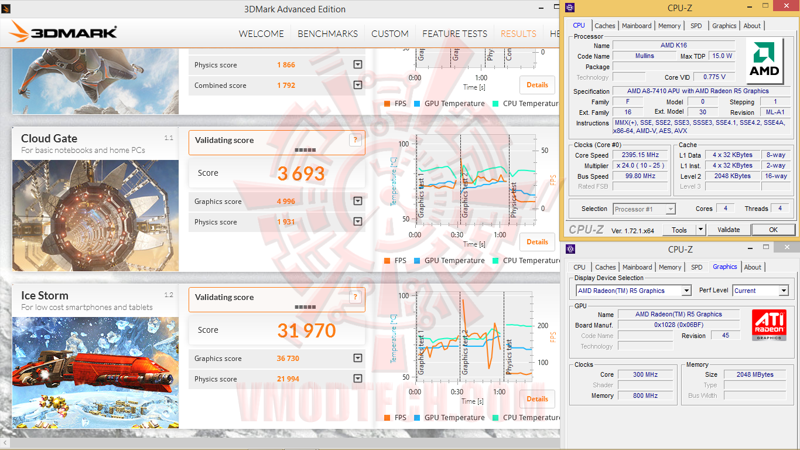Expand Ice Storm Graphics score 36 730
This screenshot has width=800, height=450.
point(358,359)
